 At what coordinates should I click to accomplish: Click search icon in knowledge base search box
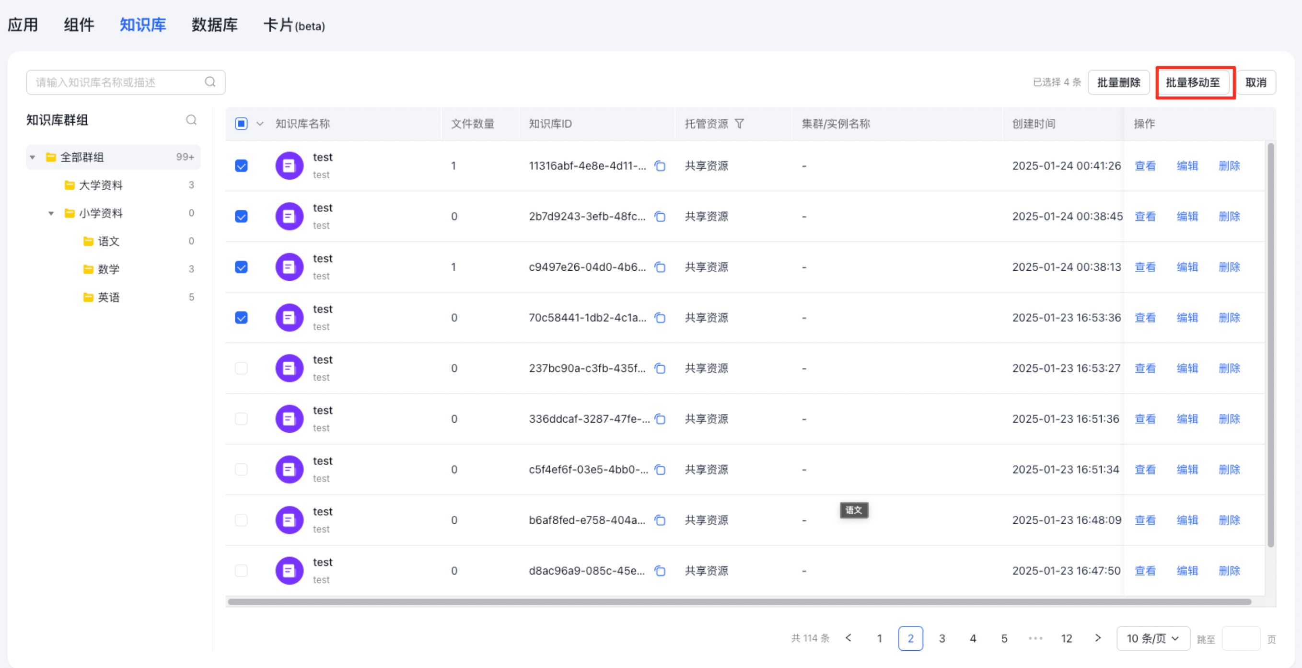click(210, 82)
